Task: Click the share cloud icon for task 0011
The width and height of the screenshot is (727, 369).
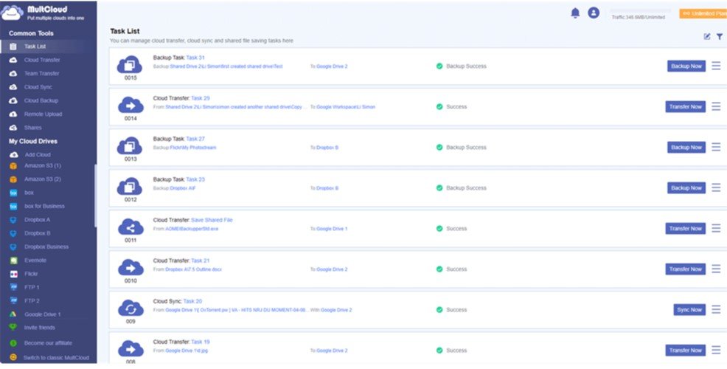Action: point(131,227)
